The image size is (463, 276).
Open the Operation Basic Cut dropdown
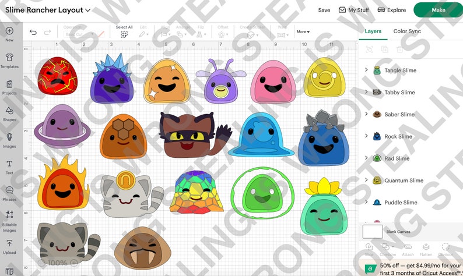[x=79, y=34]
